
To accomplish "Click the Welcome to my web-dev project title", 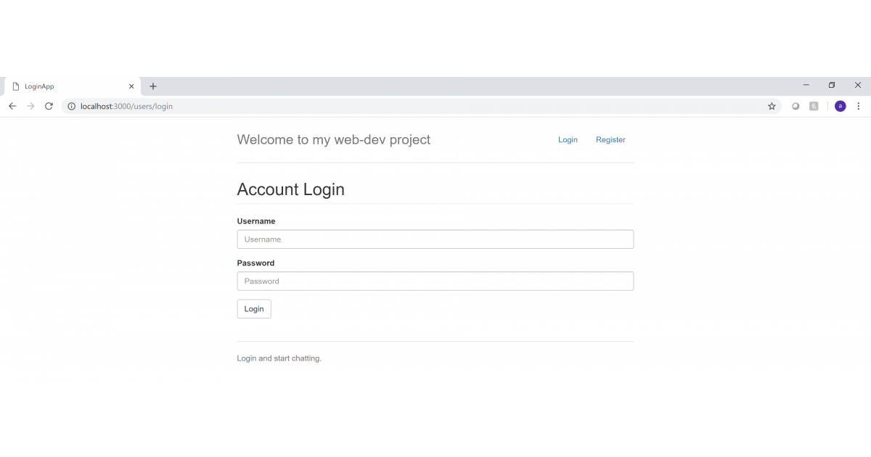I will 333,140.
